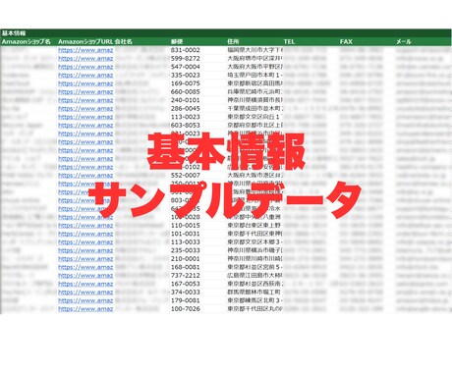
Task: Click postal code cell 235-0033
Action: coord(186,250)
